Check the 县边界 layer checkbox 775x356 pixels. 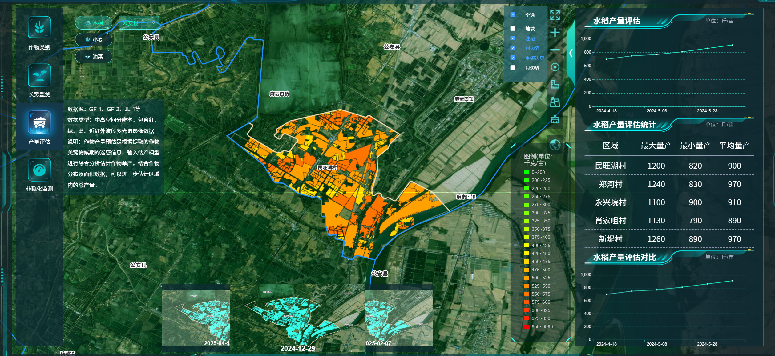point(513,68)
